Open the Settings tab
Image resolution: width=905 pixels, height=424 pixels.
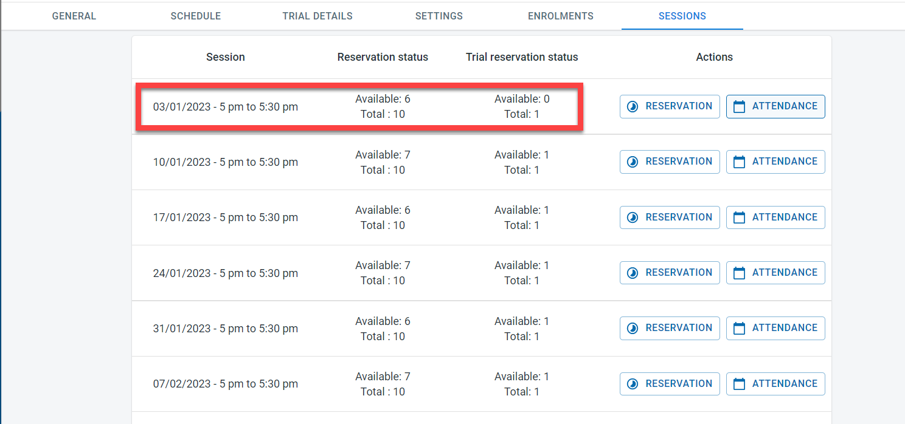click(439, 16)
